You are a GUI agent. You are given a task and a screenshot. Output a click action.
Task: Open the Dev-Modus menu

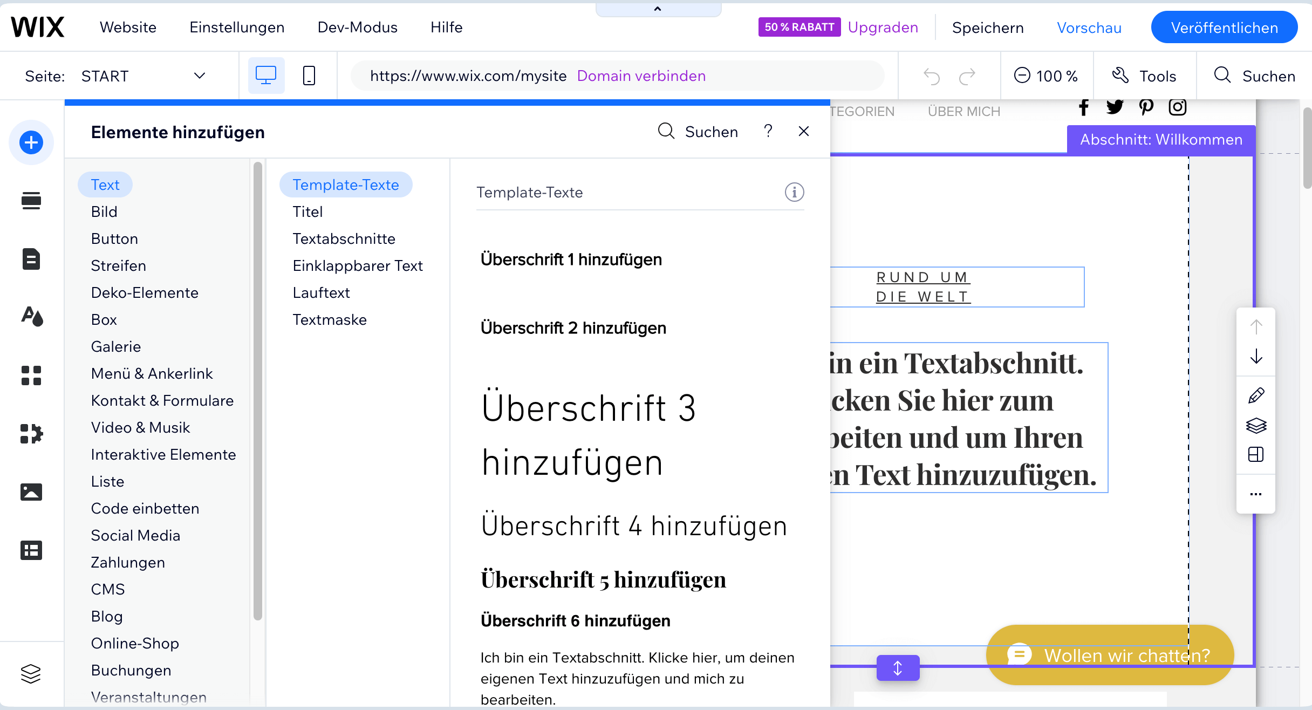(357, 27)
